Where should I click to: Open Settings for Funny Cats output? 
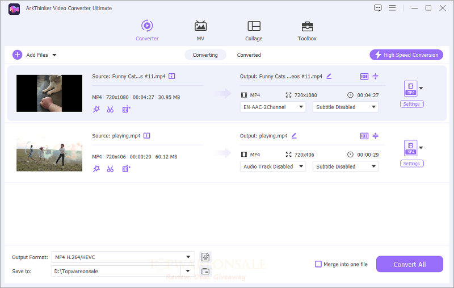[411, 104]
